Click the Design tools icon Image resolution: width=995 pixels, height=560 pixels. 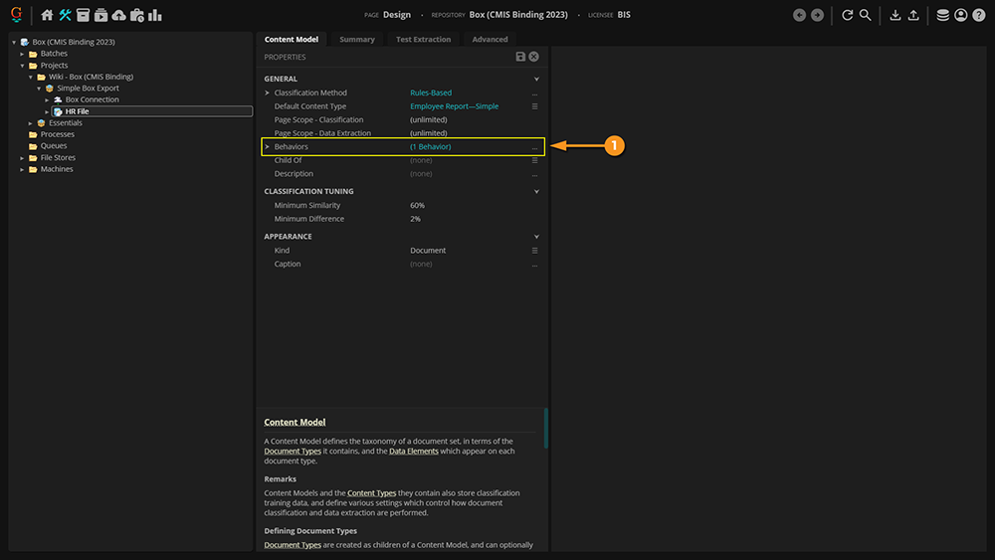65,15
